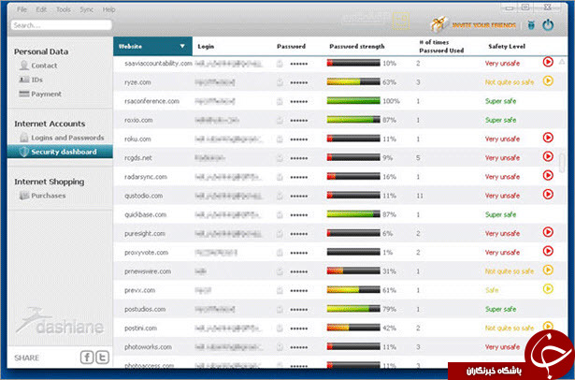This screenshot has height=380, width=575.
Task: Click password strength bar for rsaconference.com
Action: click(353, 100)
